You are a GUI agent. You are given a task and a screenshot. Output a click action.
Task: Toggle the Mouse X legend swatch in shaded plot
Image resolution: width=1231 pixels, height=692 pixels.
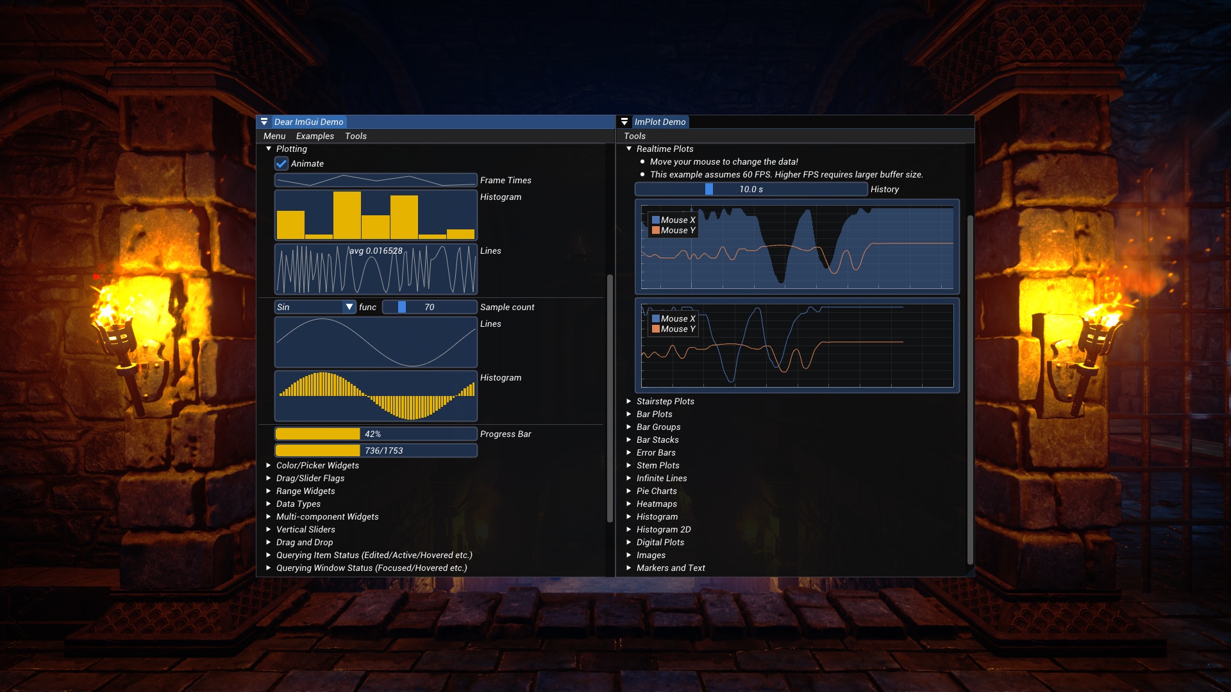[655, 219]
